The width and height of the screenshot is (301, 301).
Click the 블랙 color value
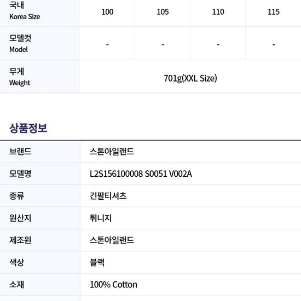click(97, 262)
